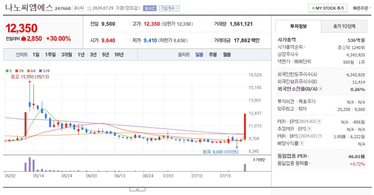Select the 1주일 line chart period
This screenshot has height=195, width=374.
coord(50,55)
